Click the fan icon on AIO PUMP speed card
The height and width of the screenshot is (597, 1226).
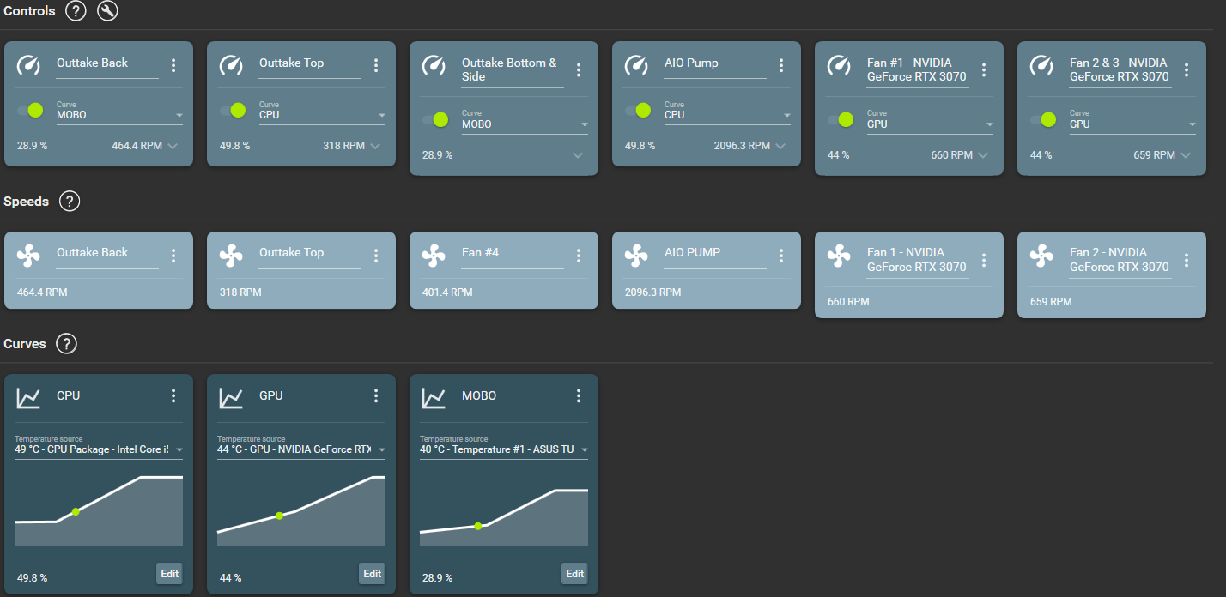(636, 256)
